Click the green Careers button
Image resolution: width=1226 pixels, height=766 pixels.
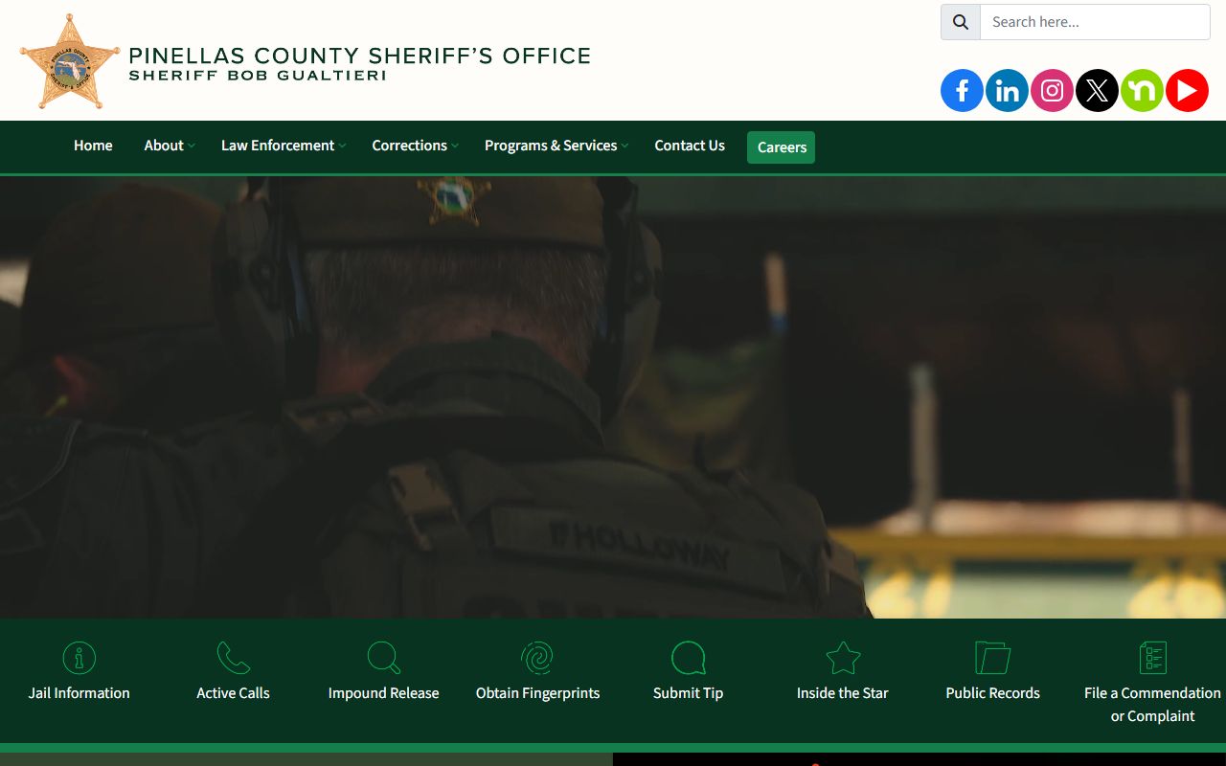point(782,147)
